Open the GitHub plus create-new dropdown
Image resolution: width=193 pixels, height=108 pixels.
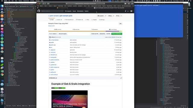click(128, 11)
